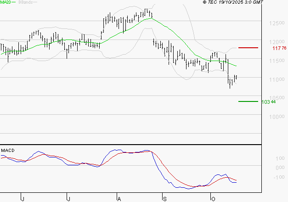
Task: Click the S month marker
Action: coord(165,199)
